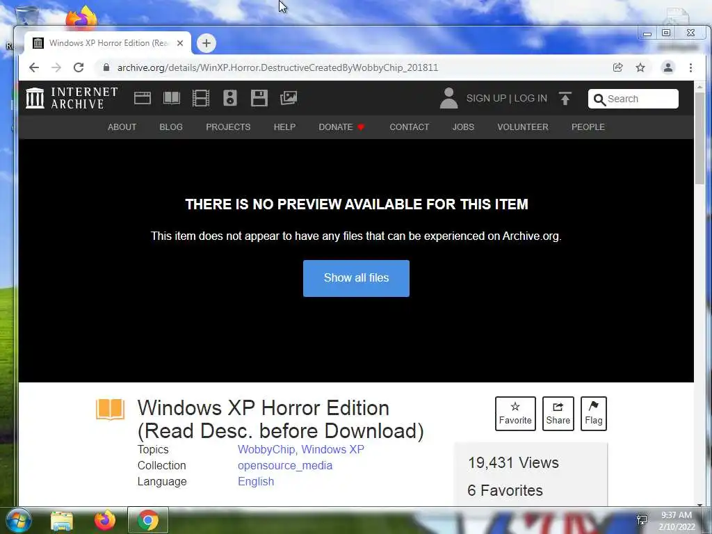The image size is (712, 534).
Task: Open the PROJECTS menu item
Action: [x=228, y=127]
